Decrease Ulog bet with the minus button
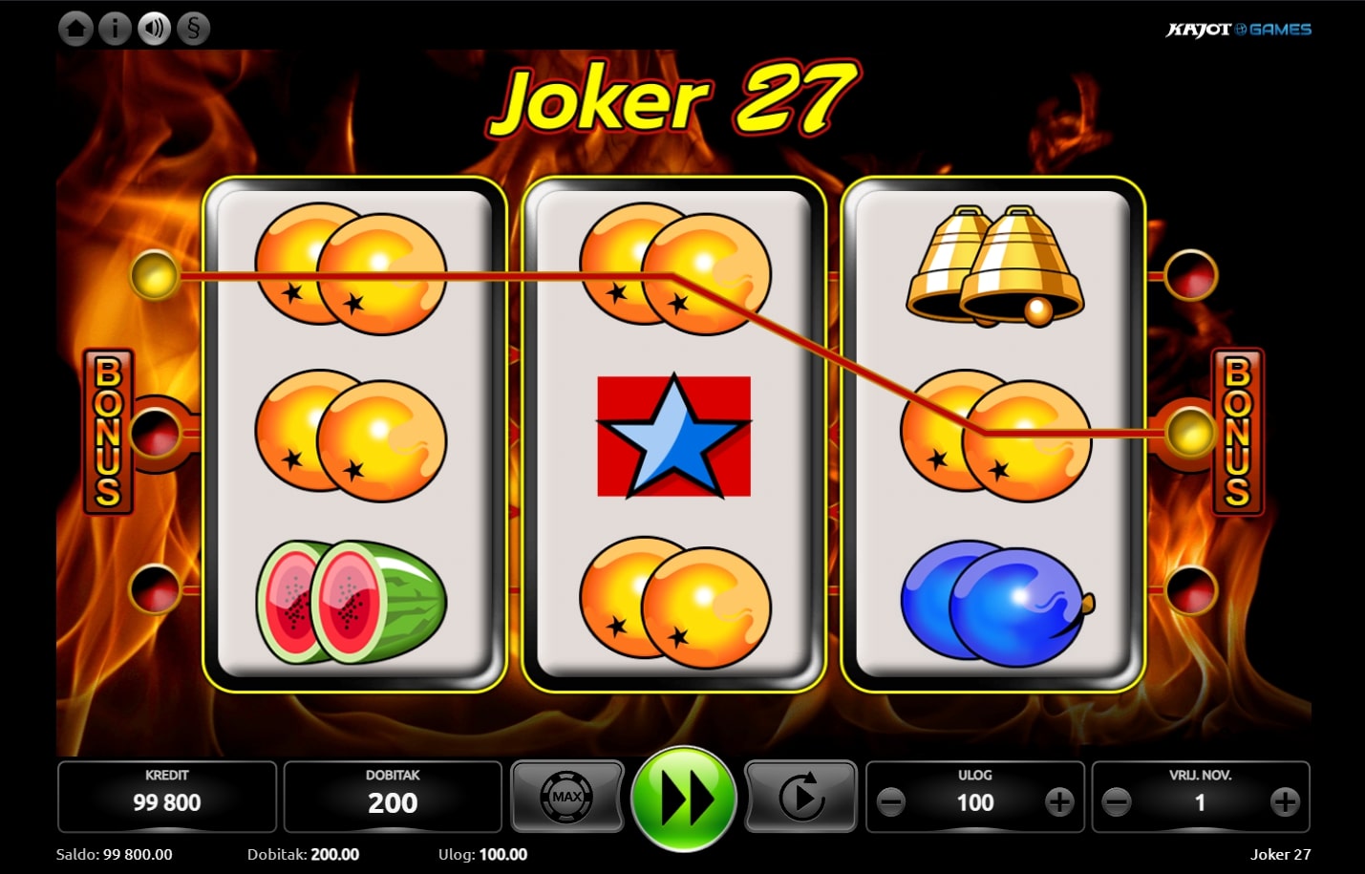This screenshot has height=874, width=1365. [x=891, y=802]
